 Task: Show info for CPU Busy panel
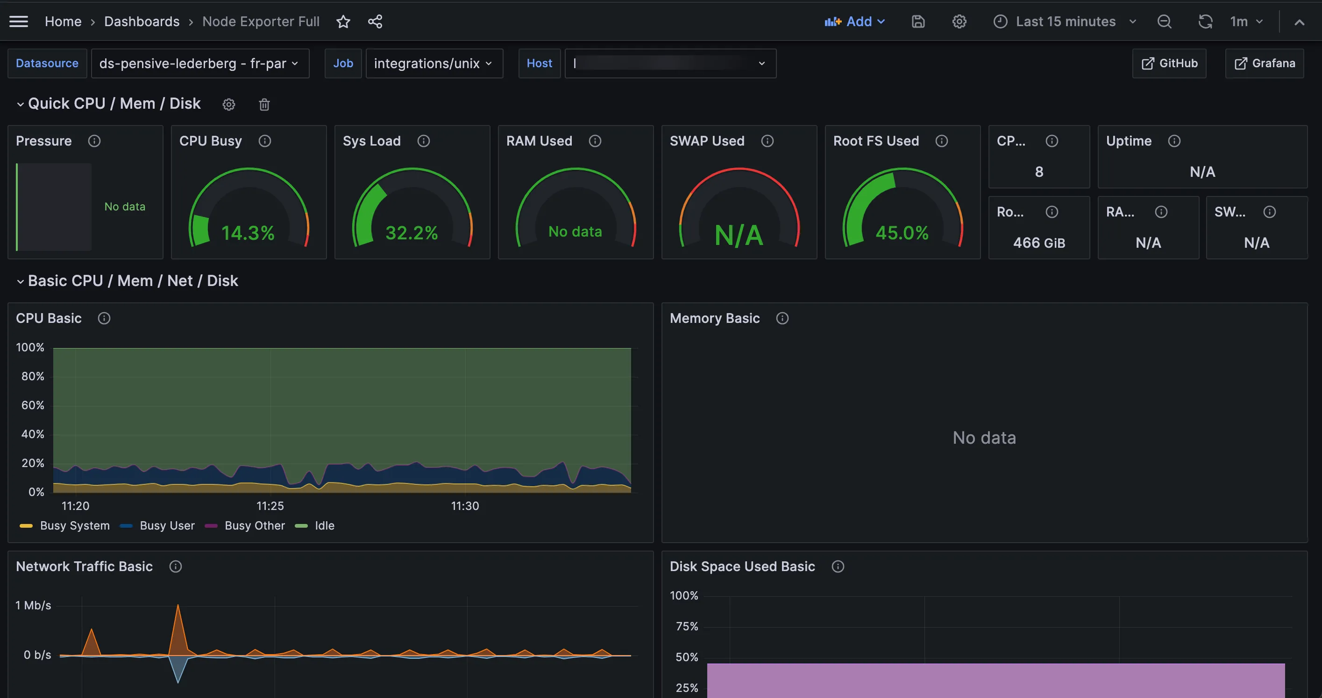pos(265,141)
